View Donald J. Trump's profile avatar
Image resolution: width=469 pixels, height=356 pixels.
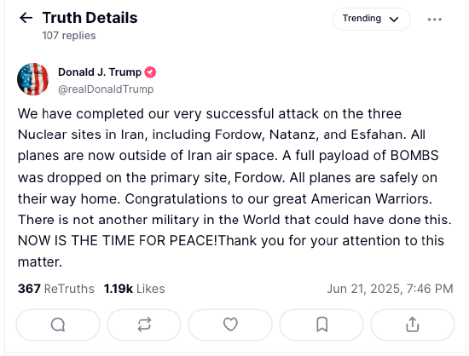(x=33, y=79)
